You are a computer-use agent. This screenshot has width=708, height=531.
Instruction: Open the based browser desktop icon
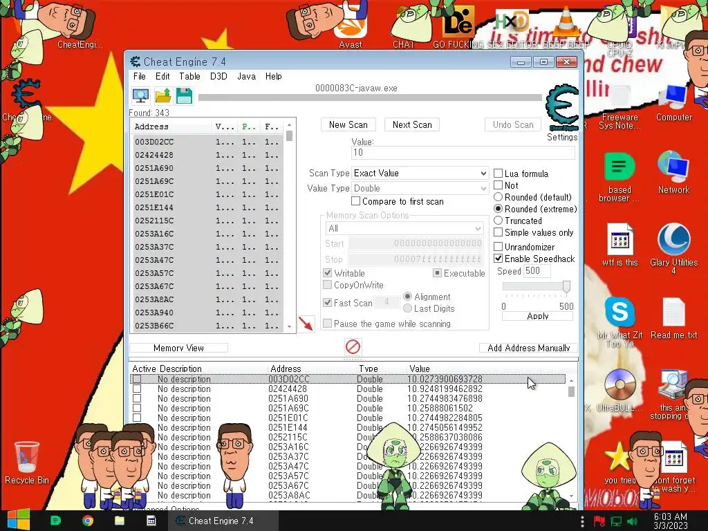619,177
